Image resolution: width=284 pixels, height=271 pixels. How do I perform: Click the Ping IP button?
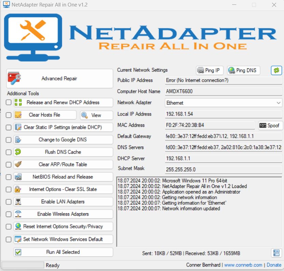pyautogui.click(x=210, y=70)
